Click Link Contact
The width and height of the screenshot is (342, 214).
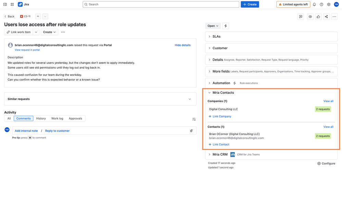click(219, 144)
